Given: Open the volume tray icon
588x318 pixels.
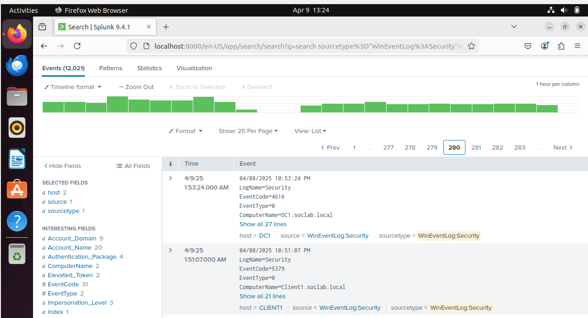Looking at the screenshot, I should [x=564, y=10].
